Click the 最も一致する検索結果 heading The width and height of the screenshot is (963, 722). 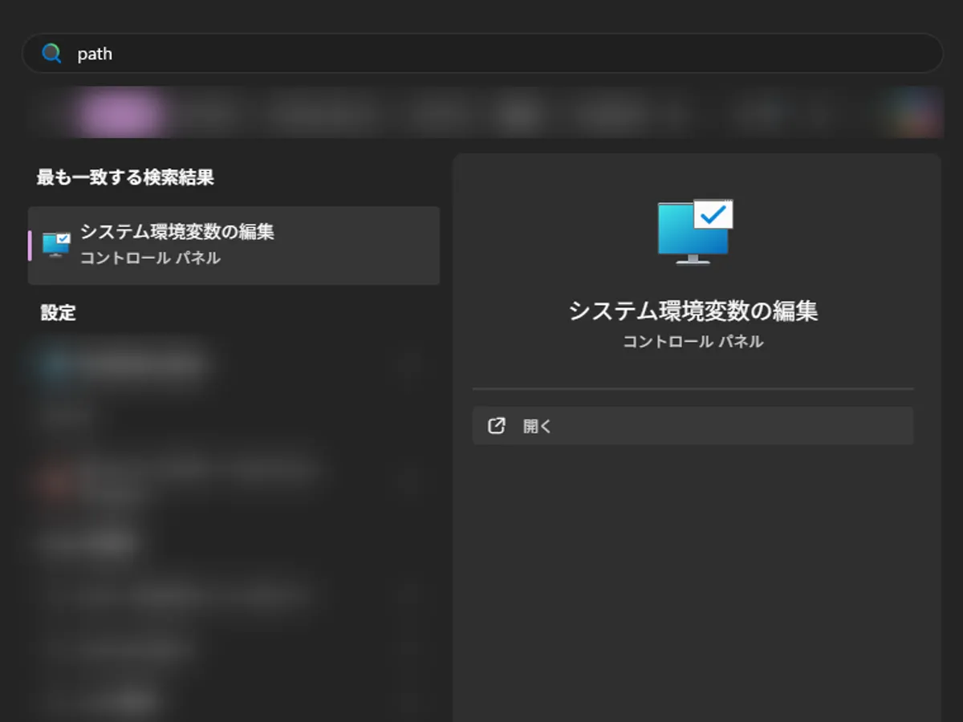[x=125, y=178]
